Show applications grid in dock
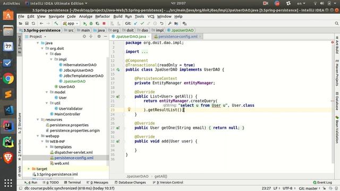 click(8, 183)
